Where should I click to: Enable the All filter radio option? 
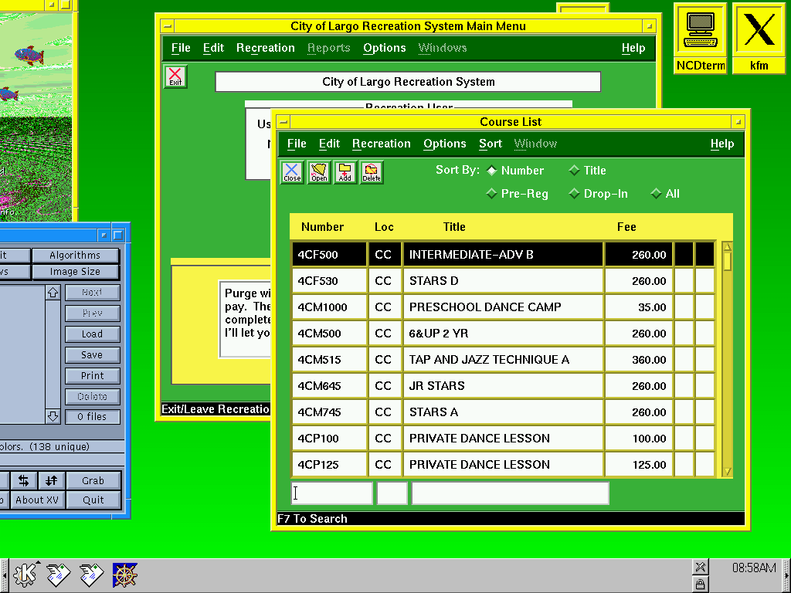pos(656,194)
